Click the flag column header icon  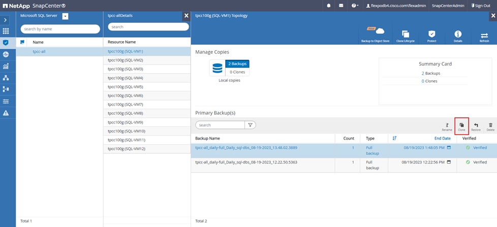(x=22, y=42)
